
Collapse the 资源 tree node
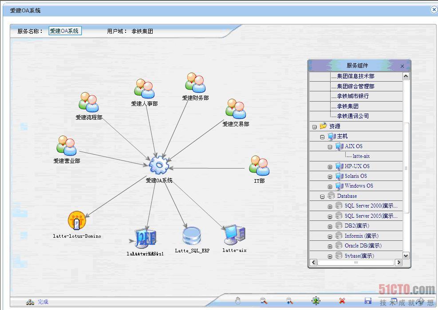314,127
